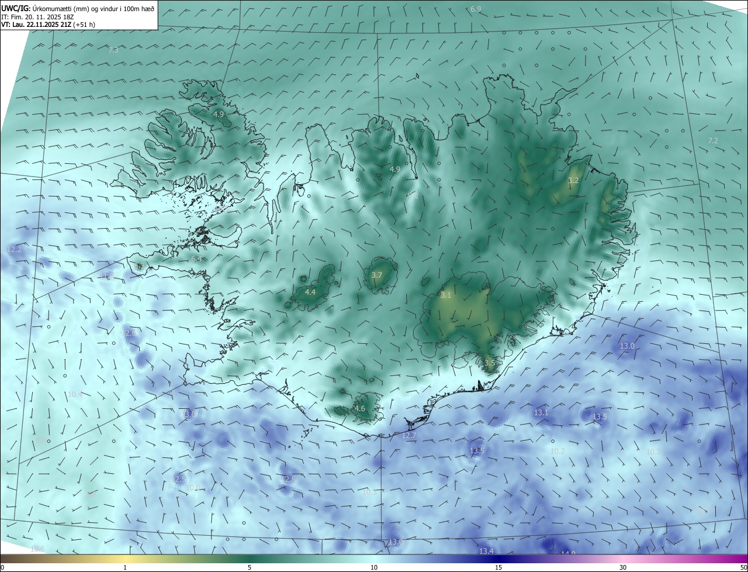748x572 pixels.
Task: Click the 15 tick on the color scale
Action: pyautogui.click(x=498, y=568)
